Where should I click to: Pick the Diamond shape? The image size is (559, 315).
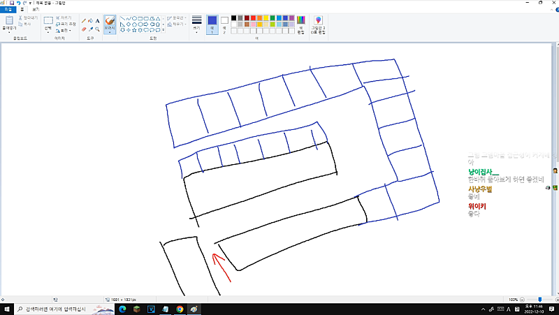(129, 24)
